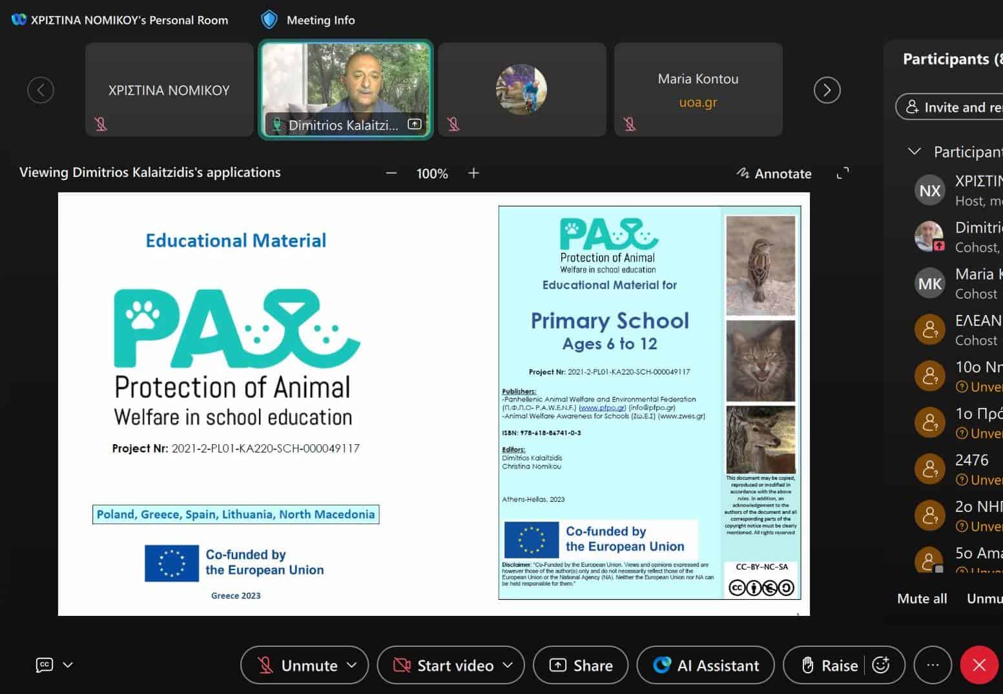Click Mute all in Participants panel
This screenshot has width=1003, height=694.
click(922, 598)
